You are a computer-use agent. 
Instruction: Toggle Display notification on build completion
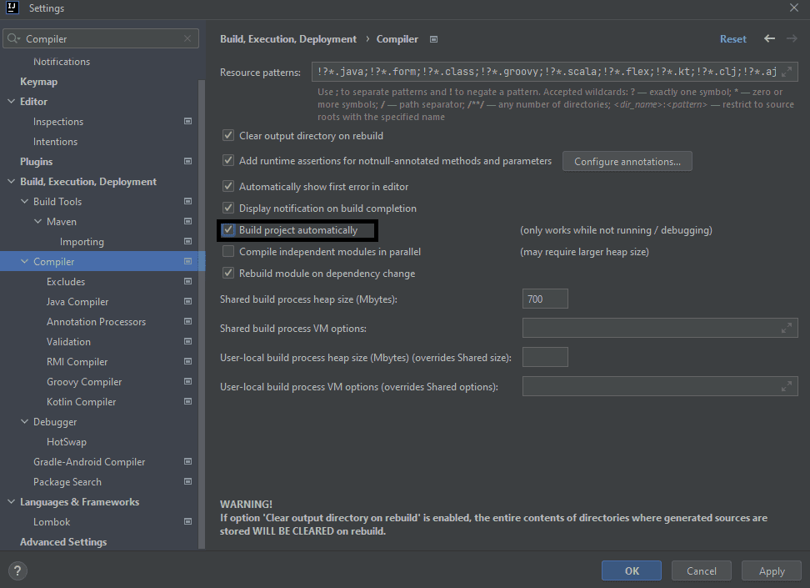point(228,208)
